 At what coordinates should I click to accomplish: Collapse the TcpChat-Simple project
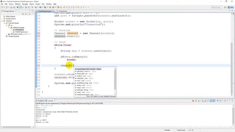tap(4, 23)
